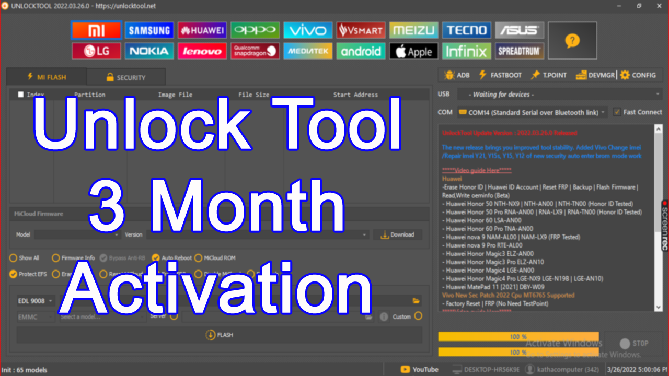The width and height of the screenshot is (669, 376).
Task: Choose the Samsung brand logo
Action: coord(149,30)
